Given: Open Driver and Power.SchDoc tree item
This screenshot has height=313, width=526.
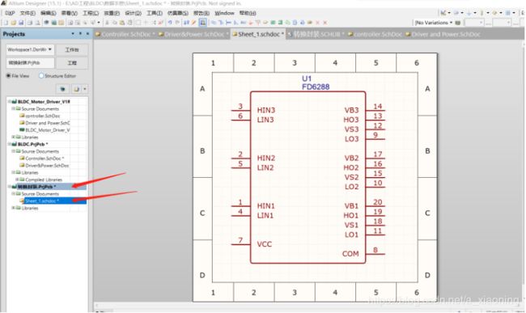Looking at the screenshot, I should click(47, 123).
